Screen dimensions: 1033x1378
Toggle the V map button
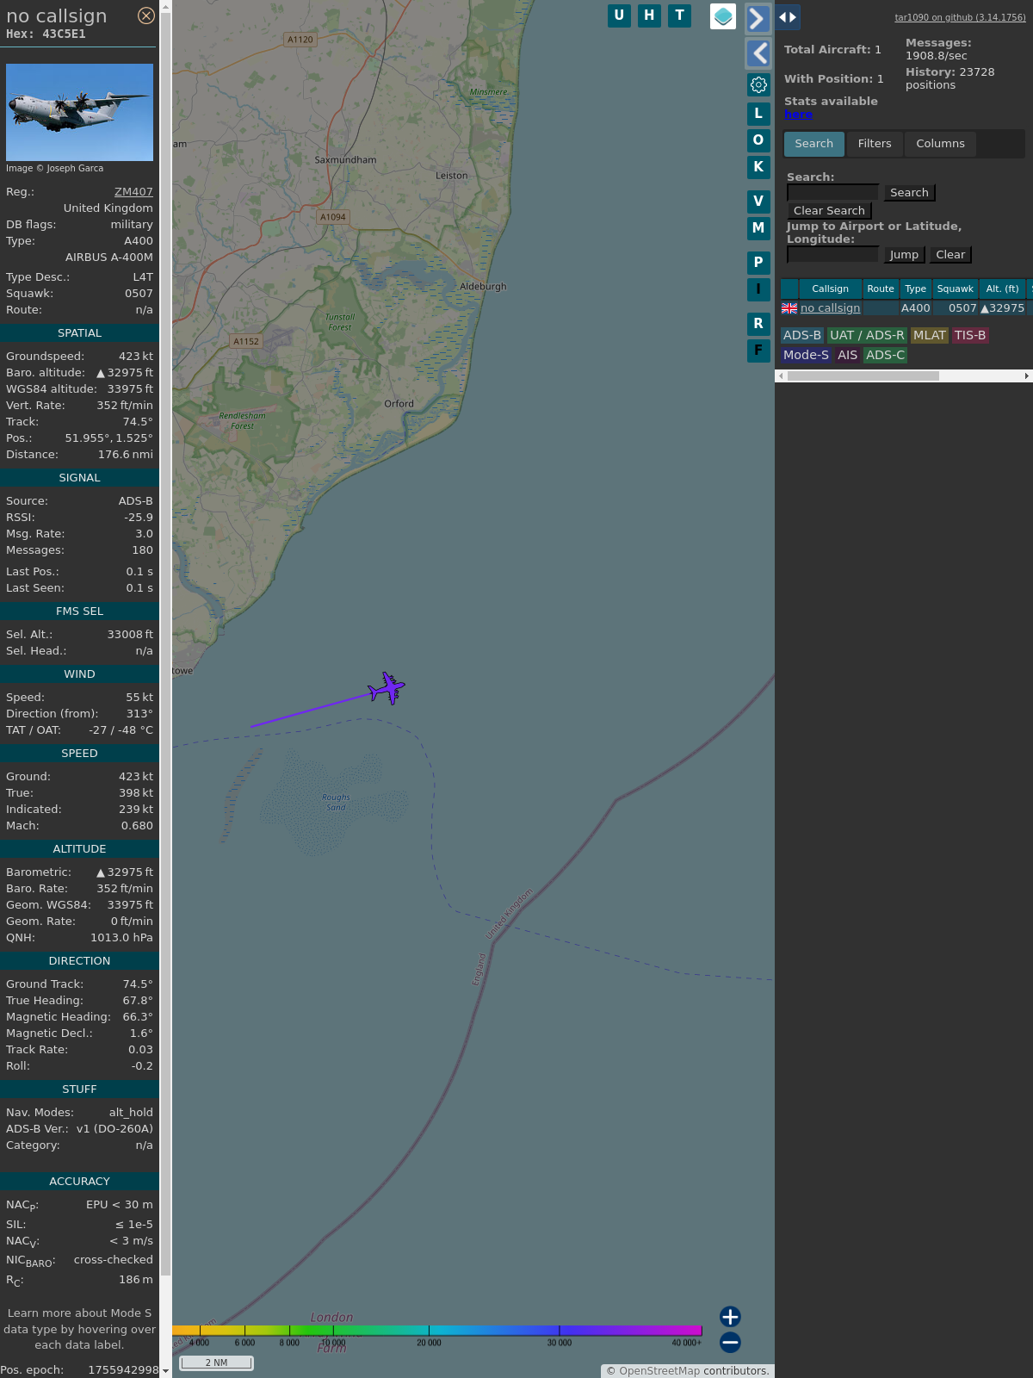758,202
